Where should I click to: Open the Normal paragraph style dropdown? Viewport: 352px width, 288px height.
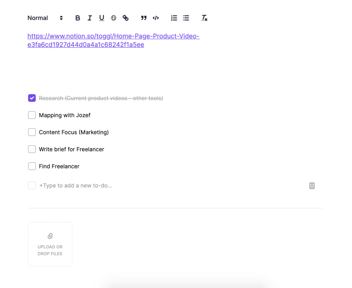tap(45, 18)
